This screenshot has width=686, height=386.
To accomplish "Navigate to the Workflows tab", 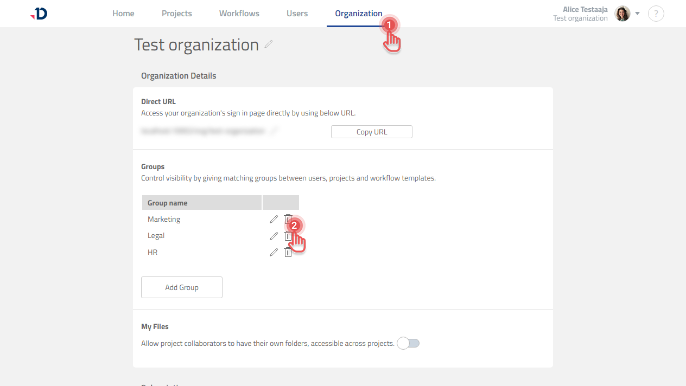I will pyautogui.click(x=239, y=13).
